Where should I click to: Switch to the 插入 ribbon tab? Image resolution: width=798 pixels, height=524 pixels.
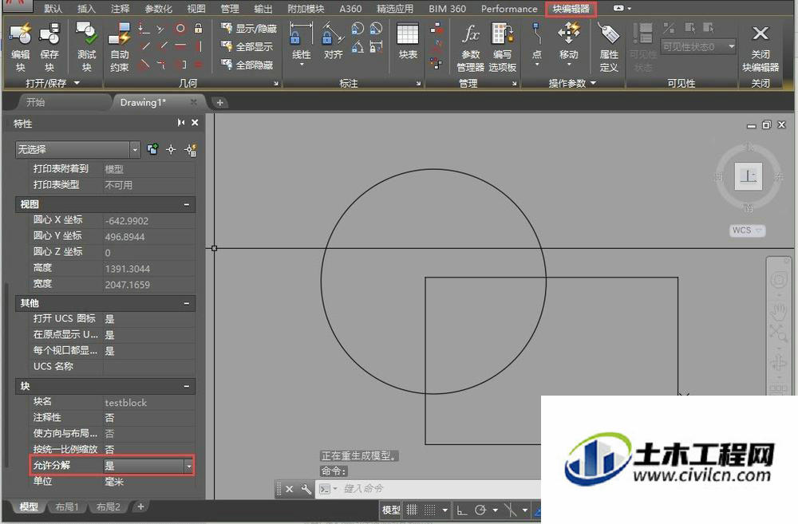coord(86,9)
